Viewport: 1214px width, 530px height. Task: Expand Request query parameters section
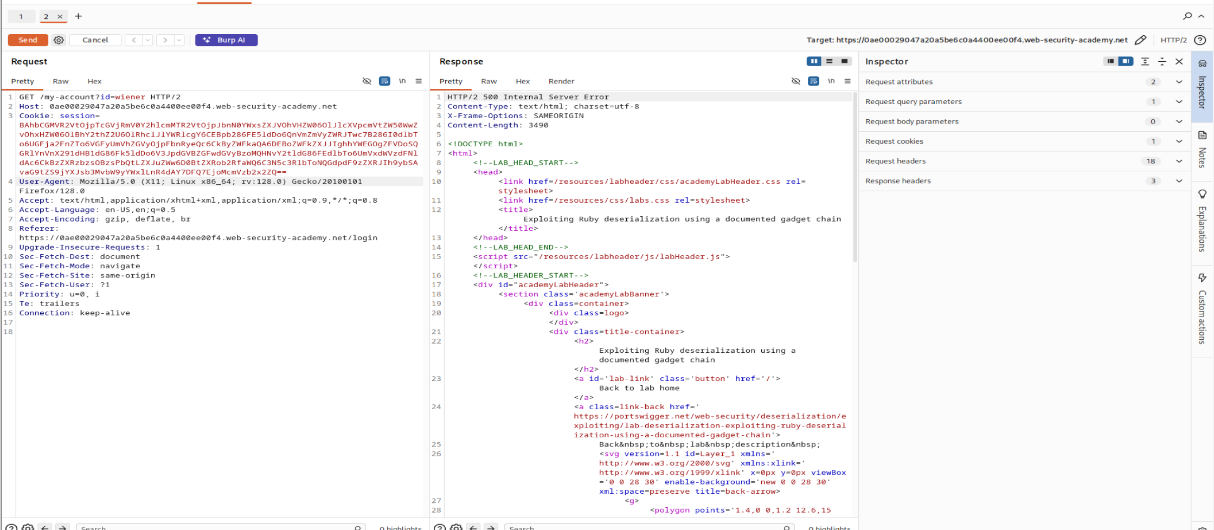coord(1024,102)
